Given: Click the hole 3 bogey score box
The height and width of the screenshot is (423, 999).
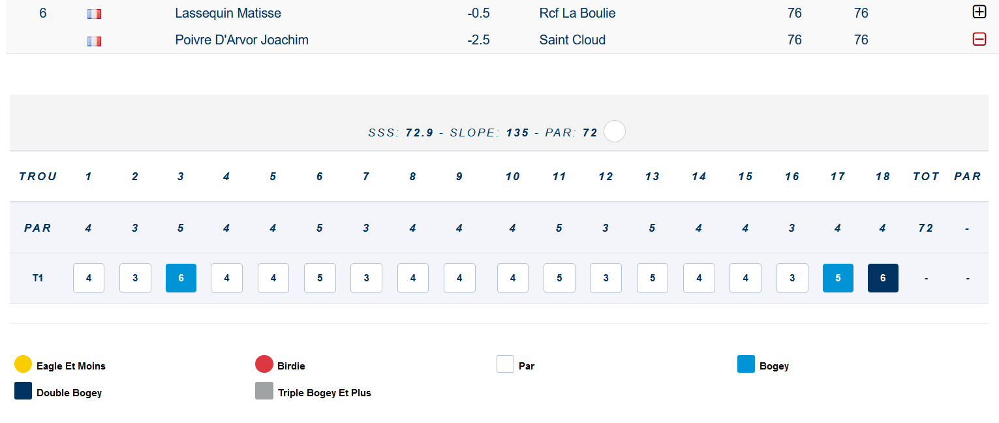Looking at the screenshot, I should 181,278.
